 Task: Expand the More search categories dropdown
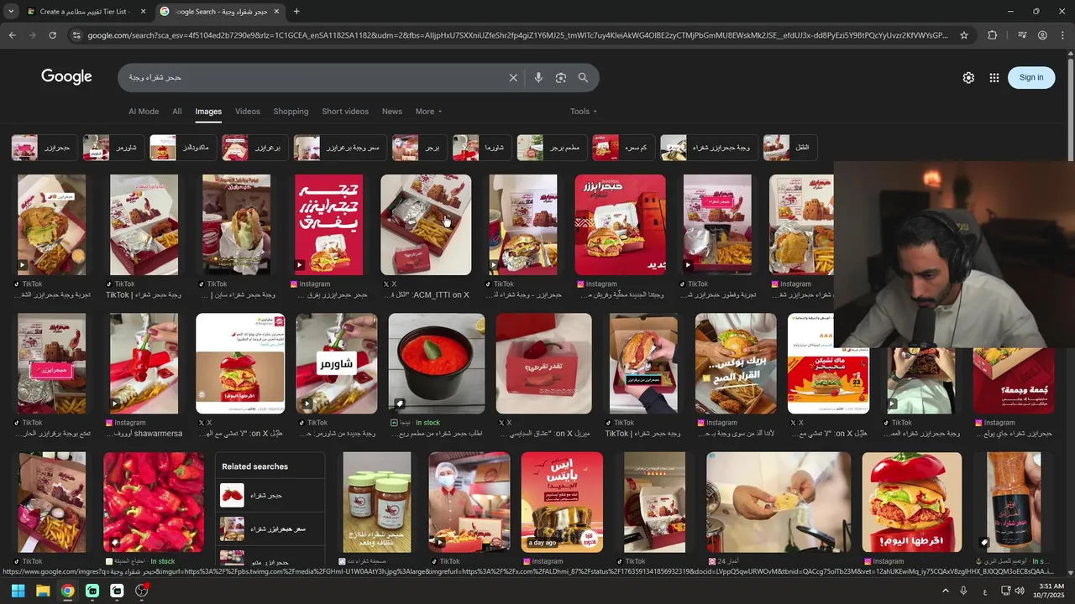428,112
